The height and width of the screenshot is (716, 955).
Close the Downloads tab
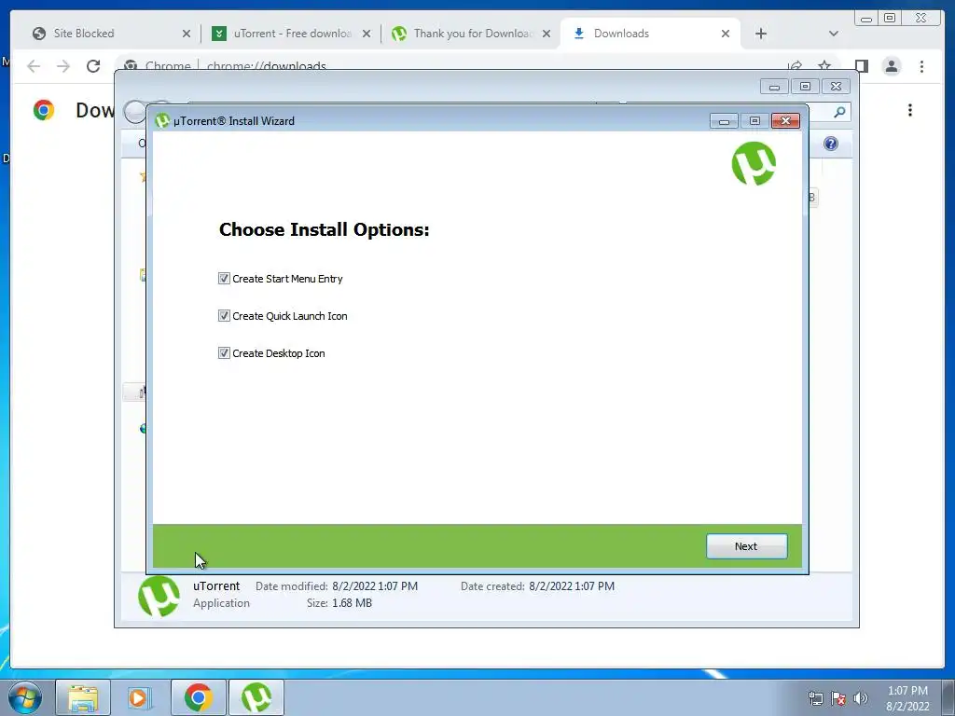(x=726, y=34)
